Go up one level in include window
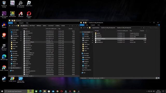Viewport: 166px width, 93px height. coord(16,26)
